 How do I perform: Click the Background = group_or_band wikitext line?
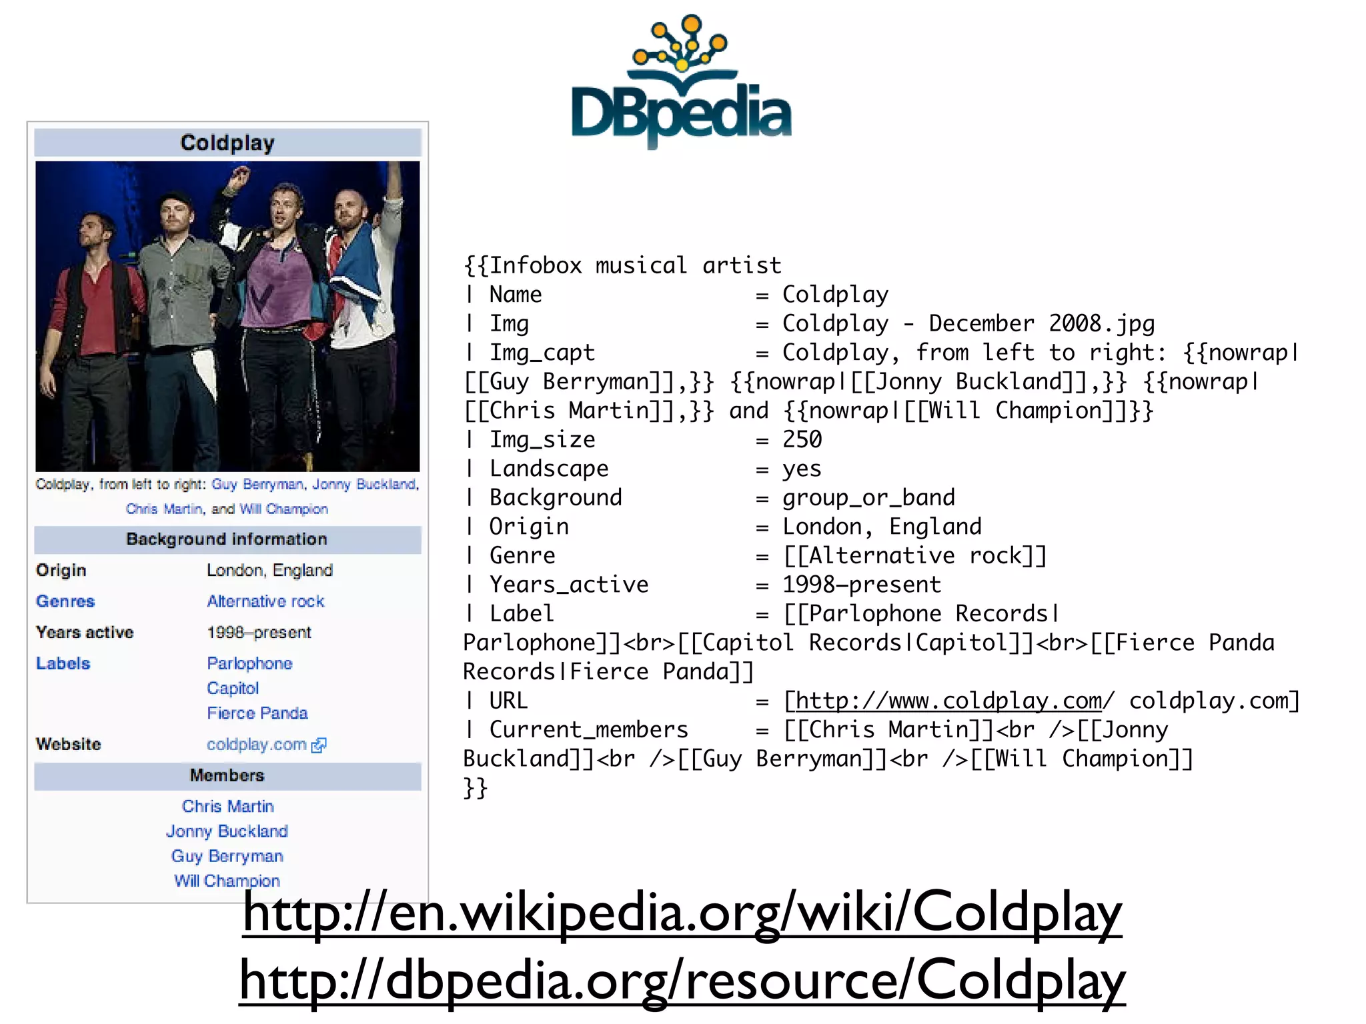(x=710, y=497)
